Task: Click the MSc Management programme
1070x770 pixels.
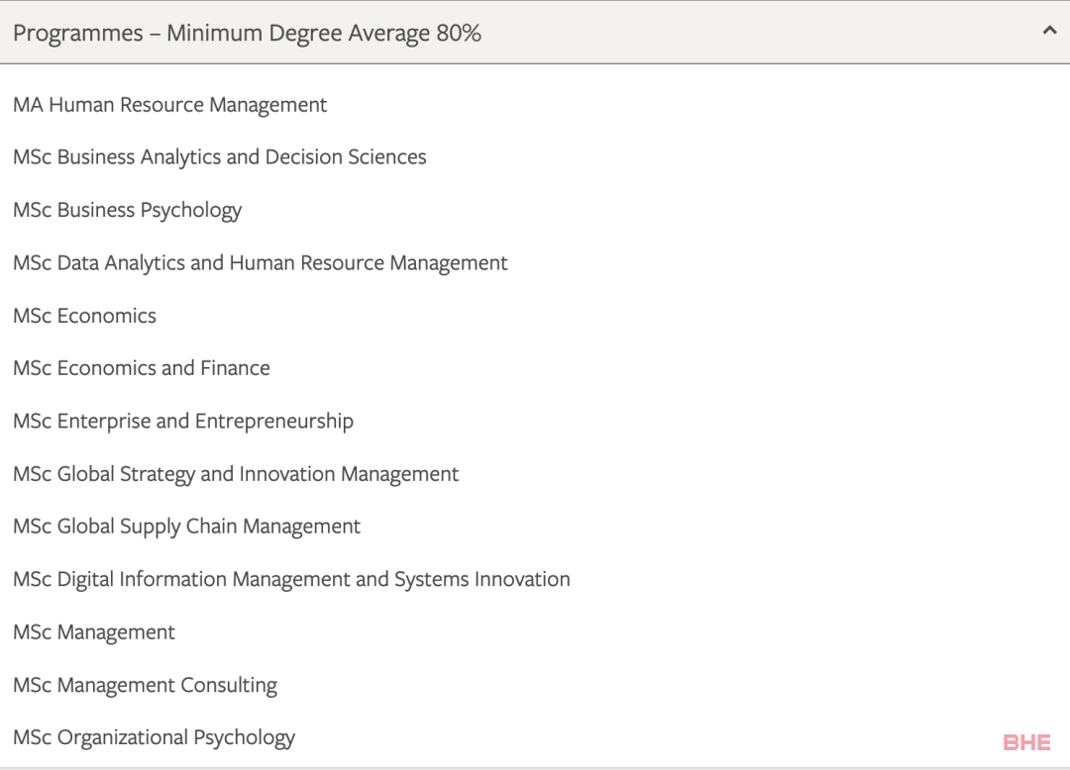Action: (x=94, y=632)
